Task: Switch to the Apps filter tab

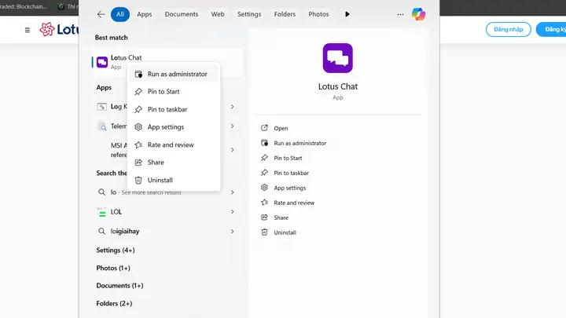Action: coord(144,14)
